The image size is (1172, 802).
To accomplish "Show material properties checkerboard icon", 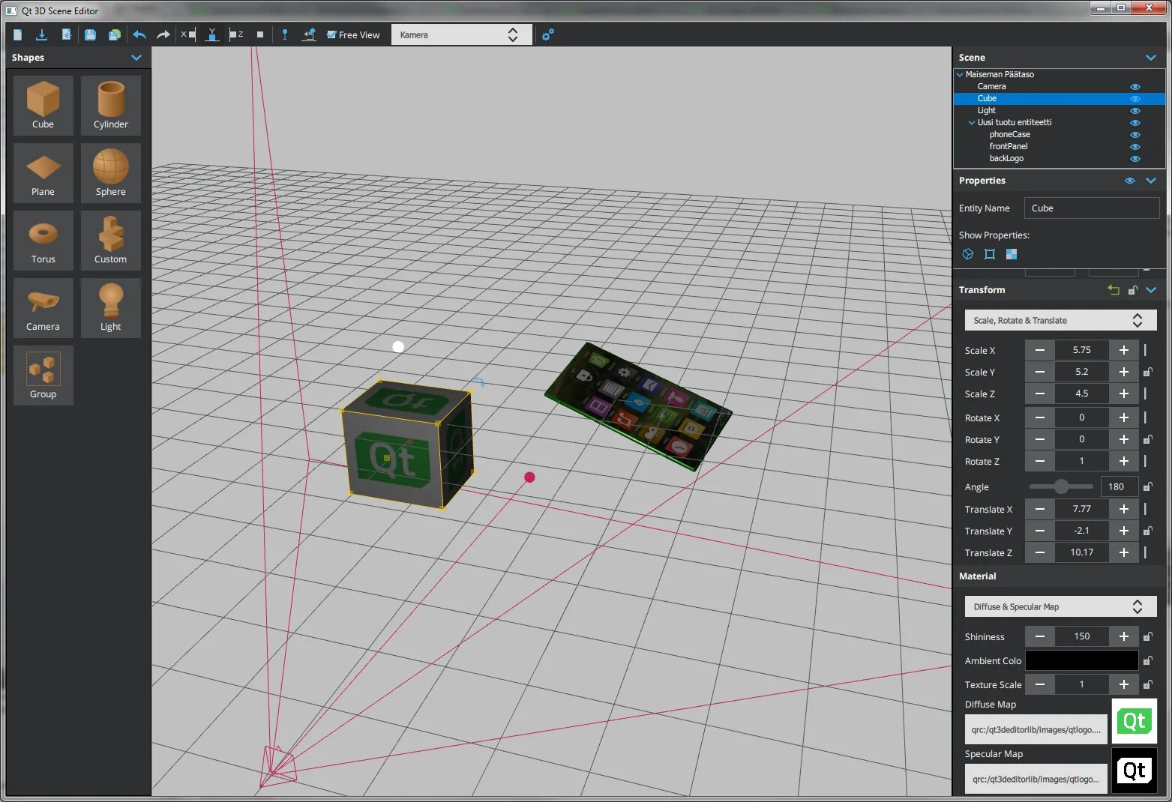I will tap(1012, 254).
